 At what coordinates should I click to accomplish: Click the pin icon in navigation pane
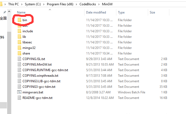click(5, 12)
